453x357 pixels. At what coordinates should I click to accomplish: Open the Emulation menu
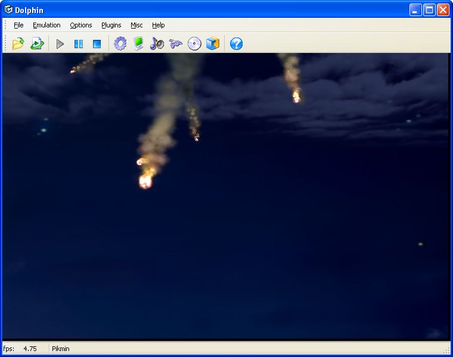[x=46, y=25]
